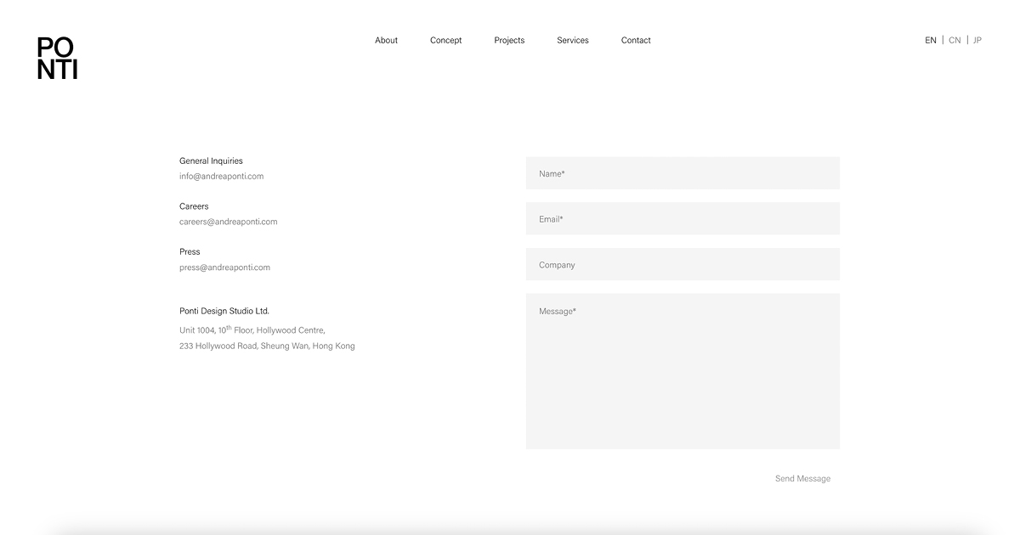Click the 233 Hollywood Road address line

pos(267,346)
